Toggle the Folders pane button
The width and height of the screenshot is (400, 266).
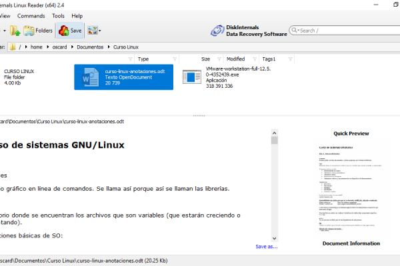point(38,31)
